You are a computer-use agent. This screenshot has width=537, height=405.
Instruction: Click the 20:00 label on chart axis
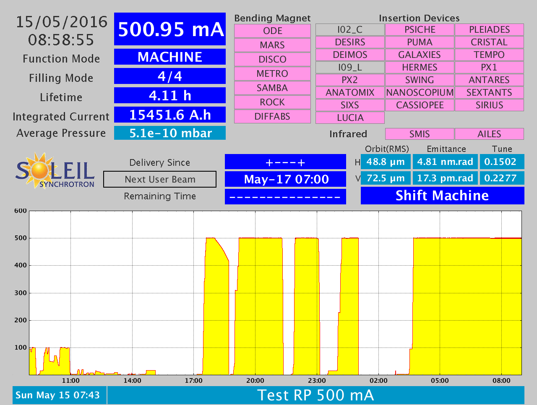click(255, 381)
